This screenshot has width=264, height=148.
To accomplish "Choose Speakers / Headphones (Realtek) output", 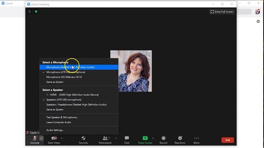I will [x=79, y=104].
